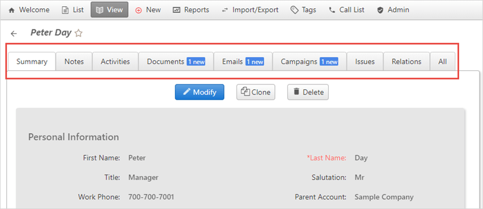The width and height of the screenshot is (483, 209).
Task: Click the Welcome home icon
Action: (x=12, y=10)
